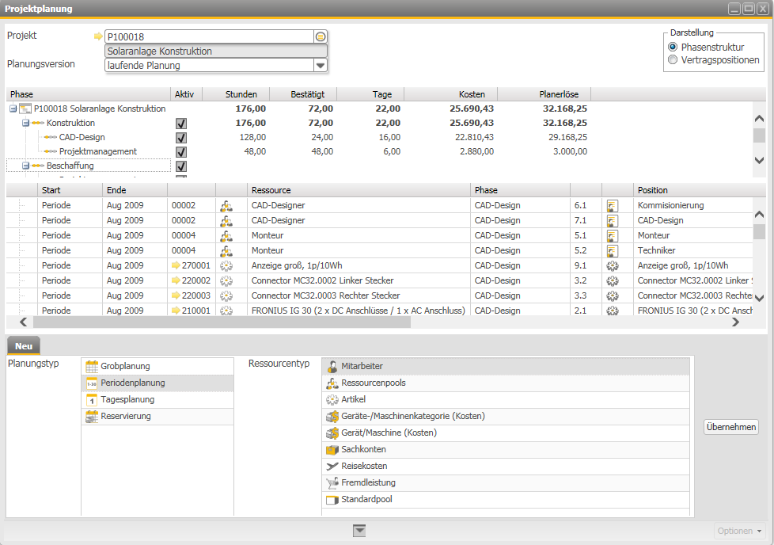Click the Fremdleistung icon
Image resolution: width=774 pixels, height=545 pixels.
(332, 482)
